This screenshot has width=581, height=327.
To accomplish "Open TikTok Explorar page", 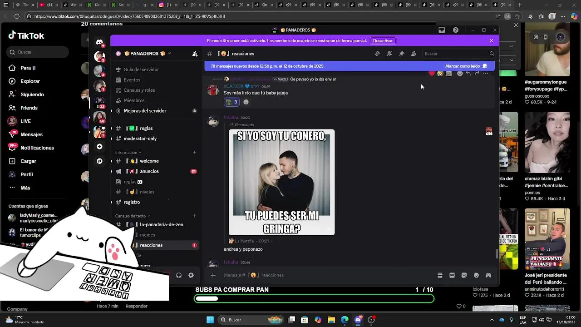I will click(x=30, y=81).
